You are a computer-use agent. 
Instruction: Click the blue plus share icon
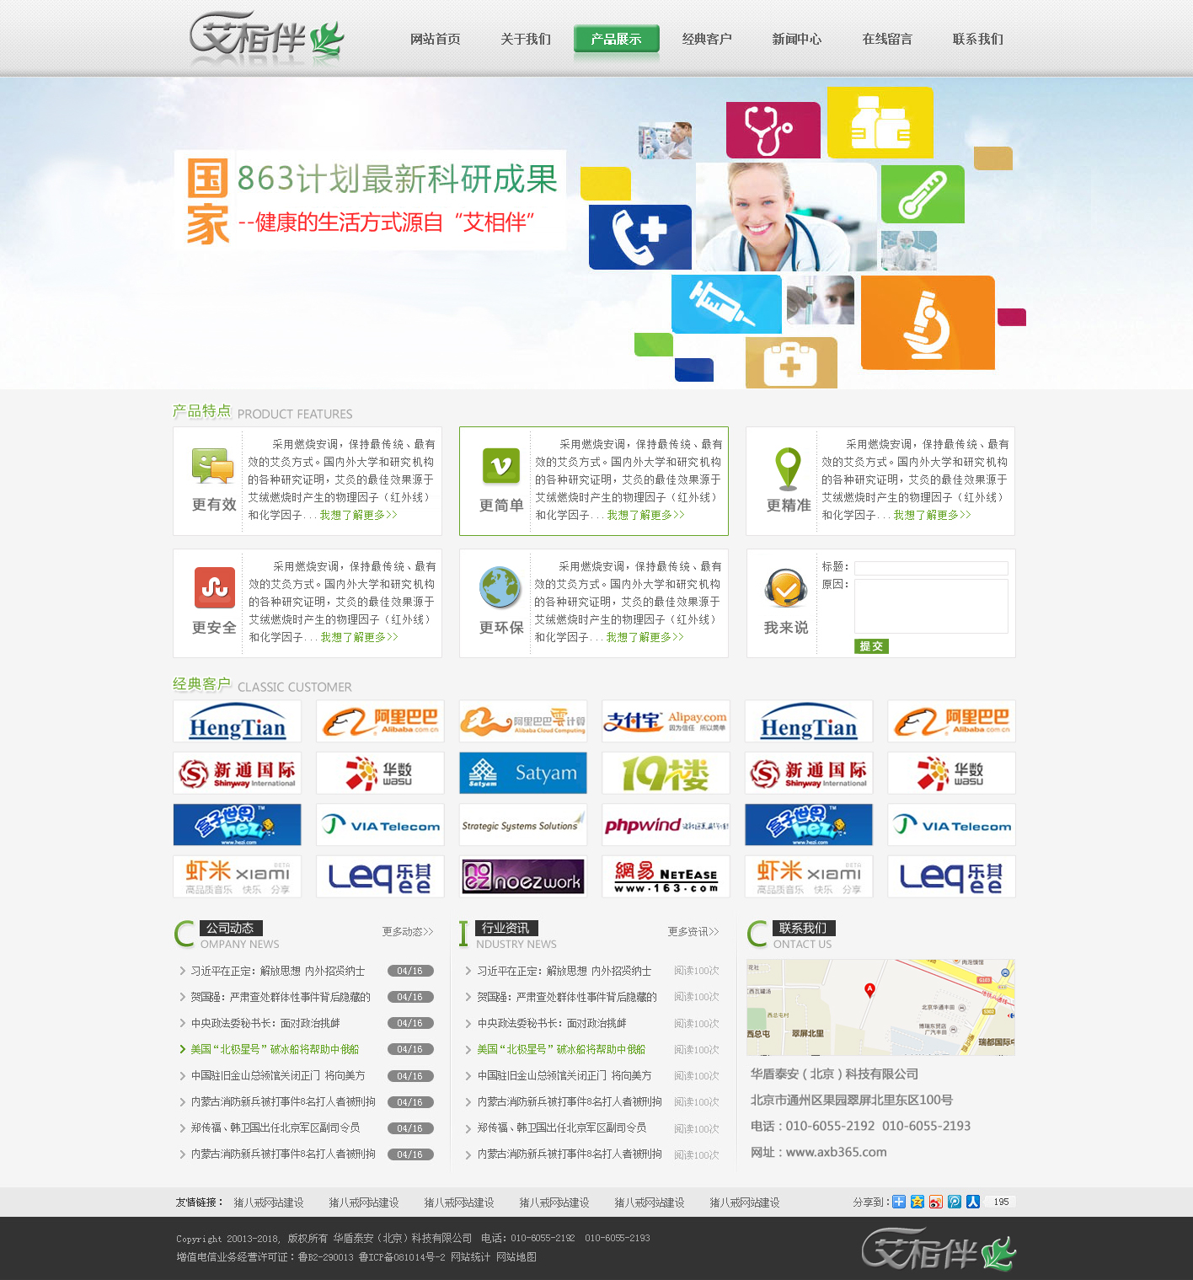pyautogui.click(x=899, y=1202)
